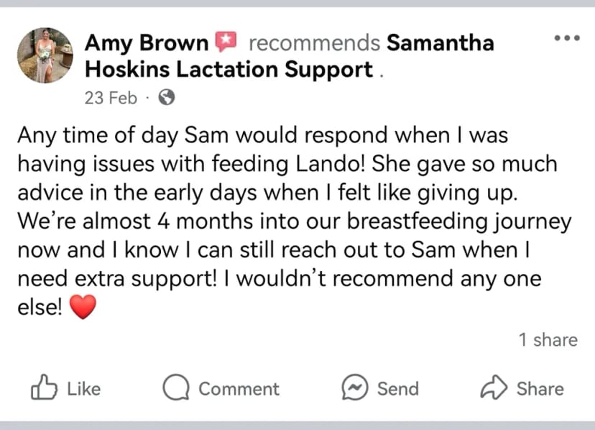The image size is (595, 430).
Task: Click the Share label text
Action: click(x=540, y=389)
